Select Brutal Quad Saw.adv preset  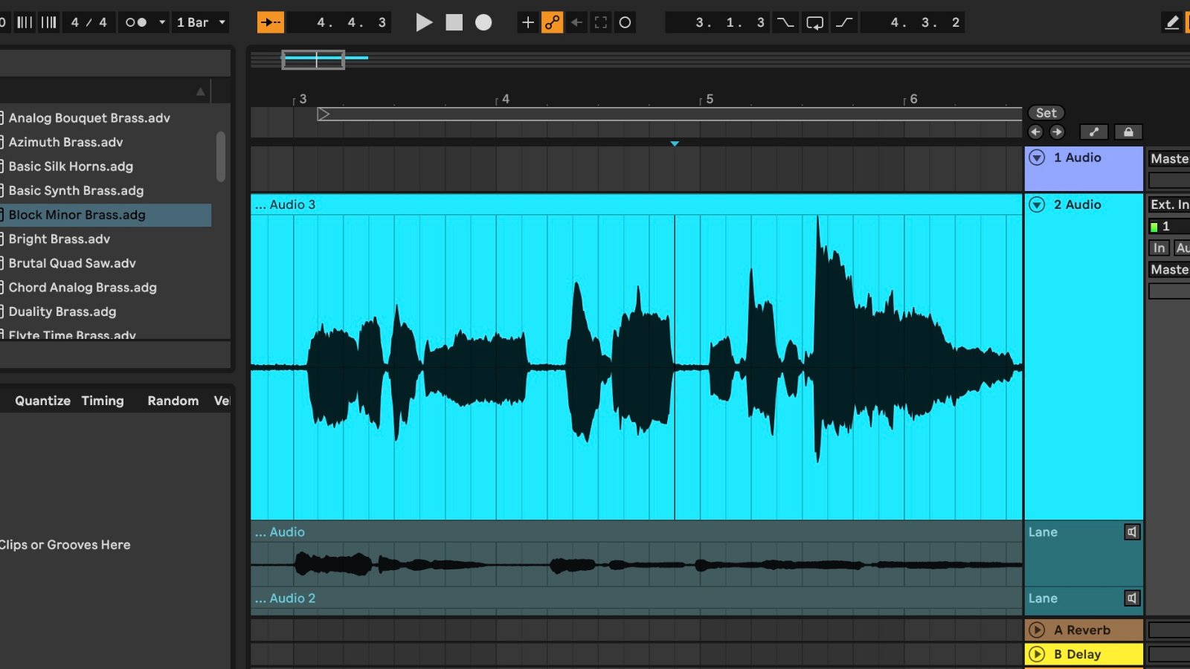72,263
